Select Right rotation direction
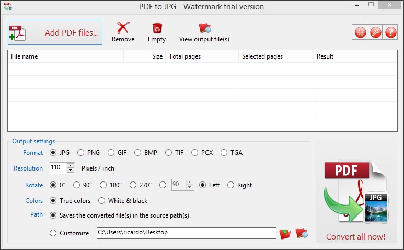The width and height of the screenshot is (404, 250). click(230, 185)
